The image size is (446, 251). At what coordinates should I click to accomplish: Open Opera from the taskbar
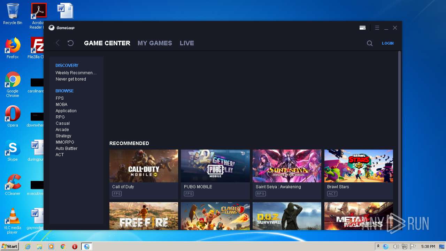coord(75,246)
